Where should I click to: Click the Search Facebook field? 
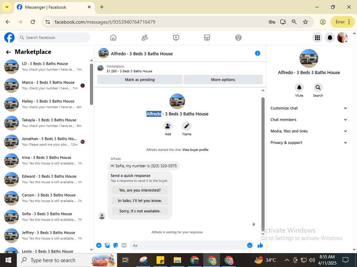(x=53, y=38)
